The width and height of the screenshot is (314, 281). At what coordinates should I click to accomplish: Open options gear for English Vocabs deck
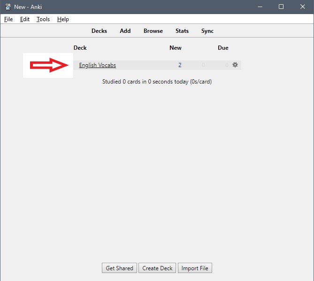(x=235, y=65)
